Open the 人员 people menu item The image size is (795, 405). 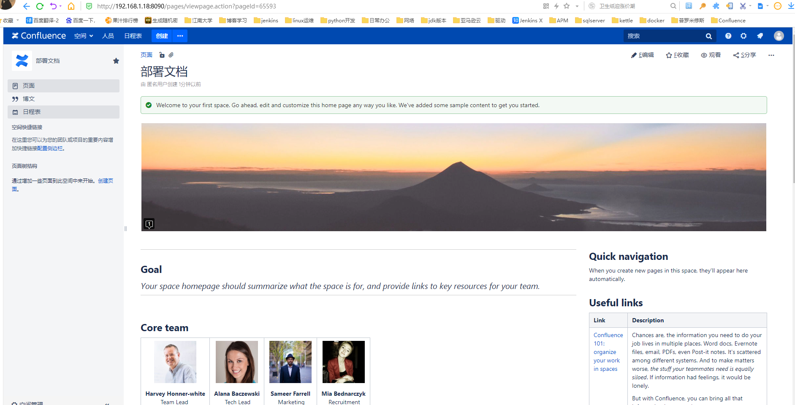click(x=108, y=36)
